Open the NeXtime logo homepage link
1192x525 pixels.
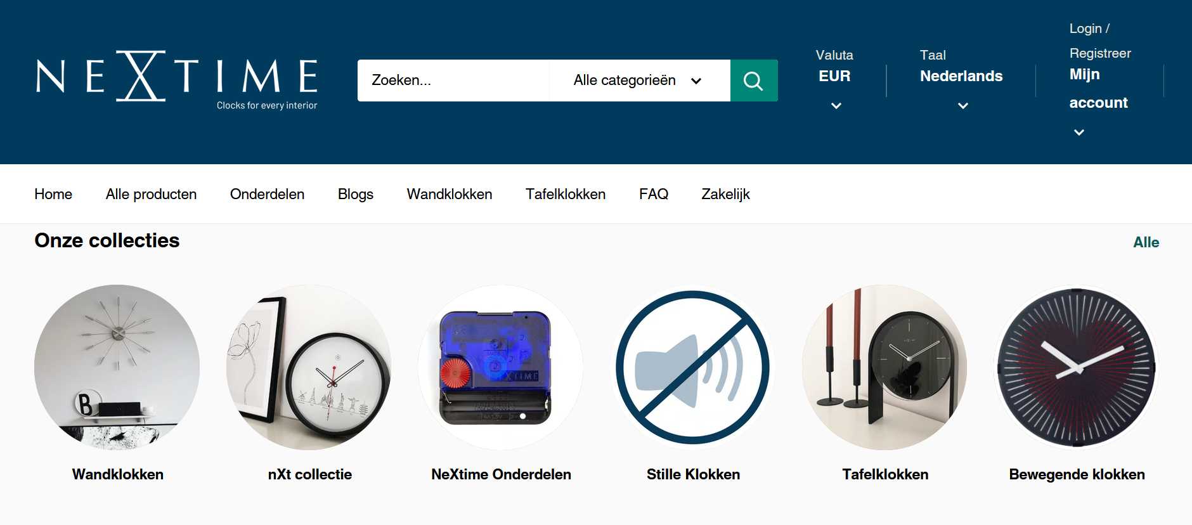tap(177, 80)
